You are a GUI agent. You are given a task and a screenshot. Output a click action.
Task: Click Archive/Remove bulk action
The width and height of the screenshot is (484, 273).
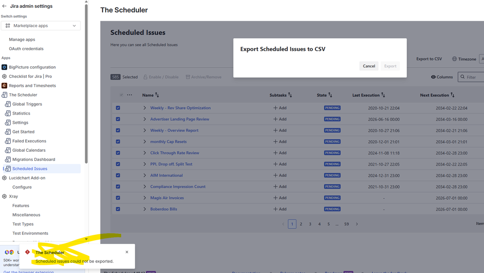[x=203, y=77]
